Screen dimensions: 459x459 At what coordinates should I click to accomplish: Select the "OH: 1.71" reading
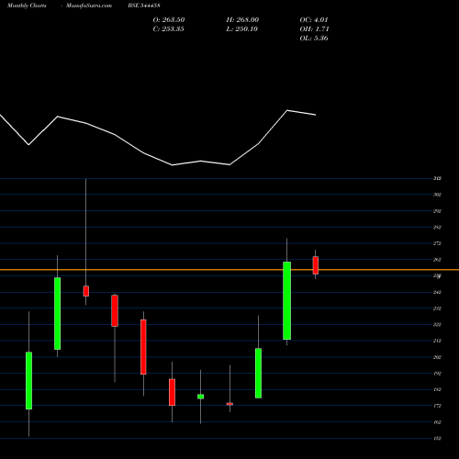tap(314, 28)
